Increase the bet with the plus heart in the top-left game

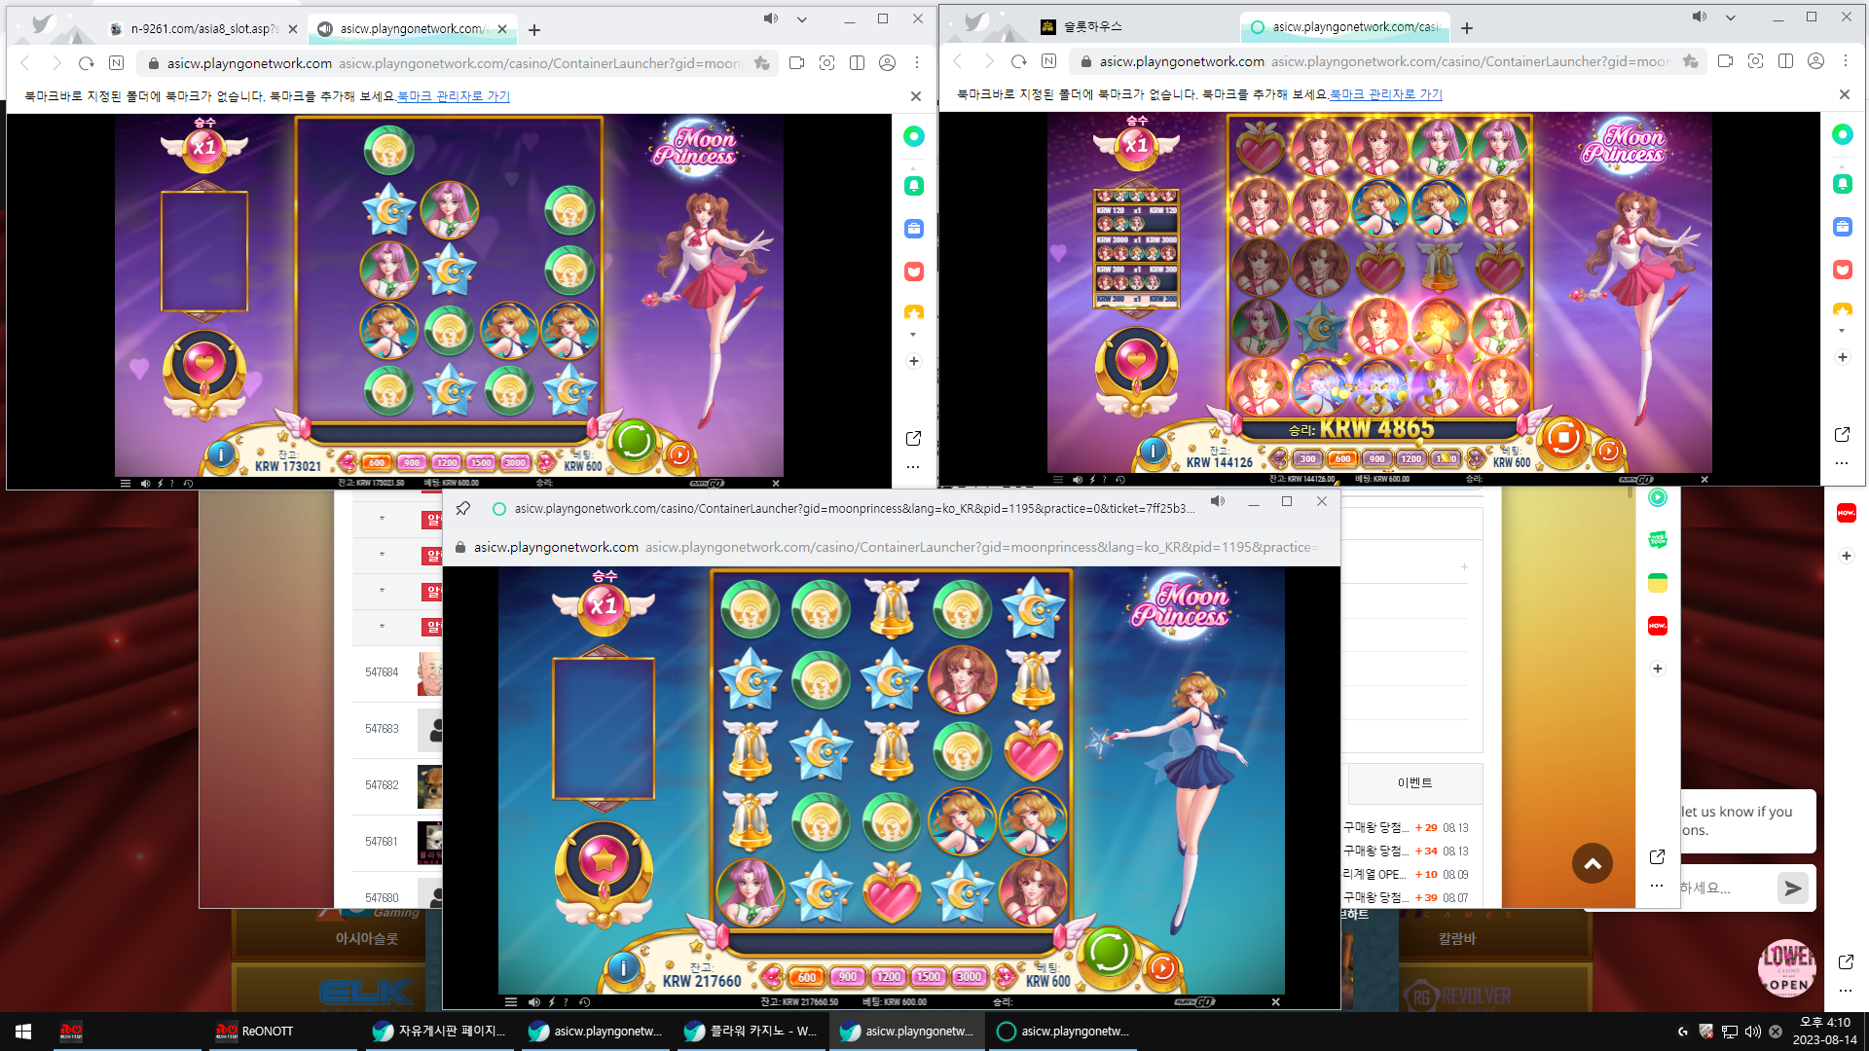(x=546, y=463)
